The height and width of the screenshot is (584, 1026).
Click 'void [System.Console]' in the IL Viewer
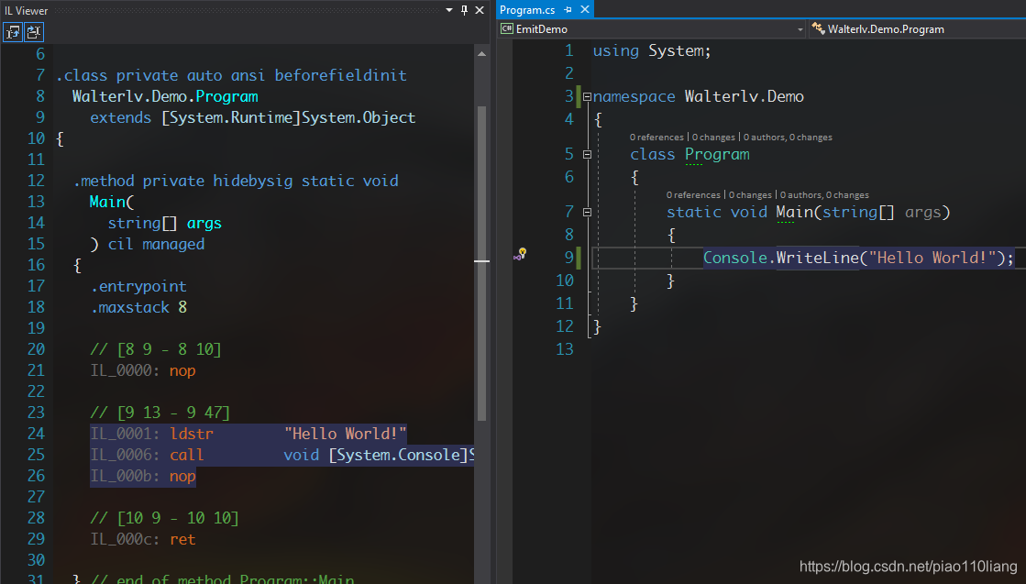coord(377,455)
